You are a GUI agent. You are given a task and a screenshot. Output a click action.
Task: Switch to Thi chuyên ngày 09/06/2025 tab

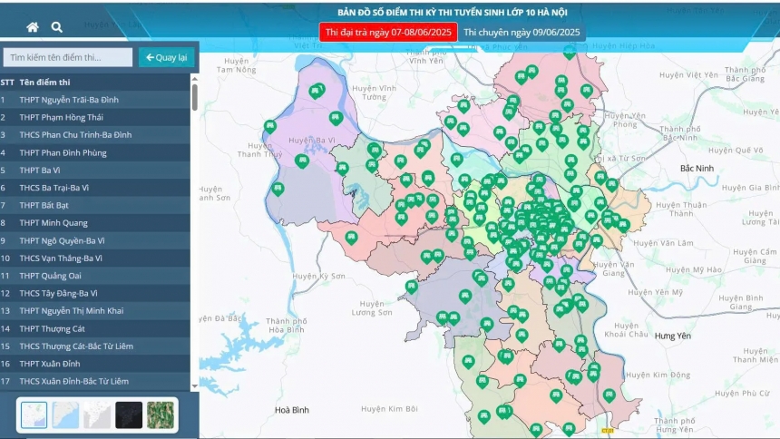click(522, 32)
